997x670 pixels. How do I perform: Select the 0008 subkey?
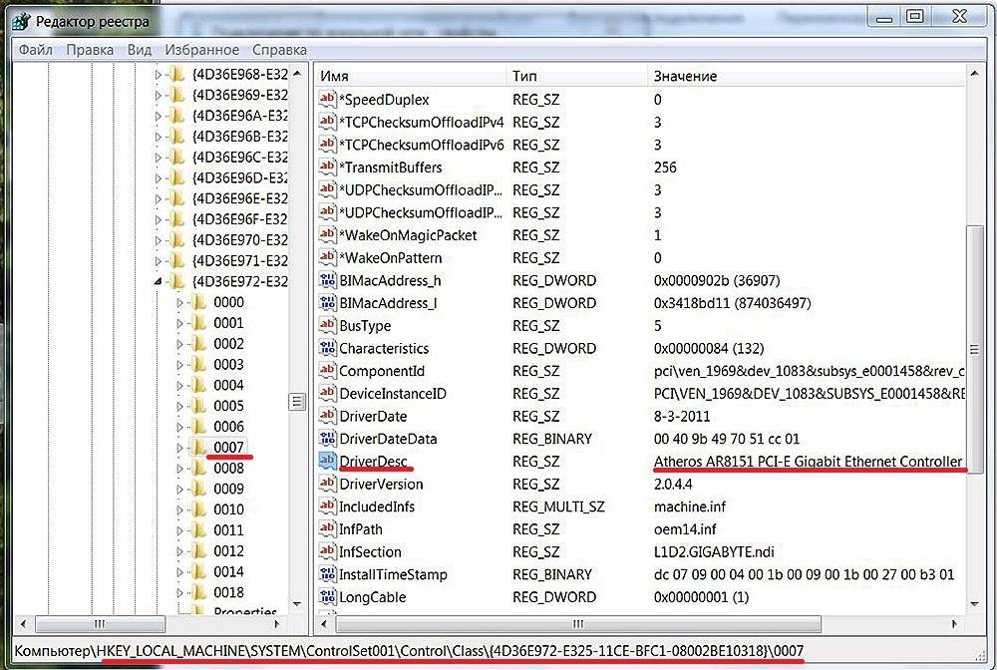228,468
